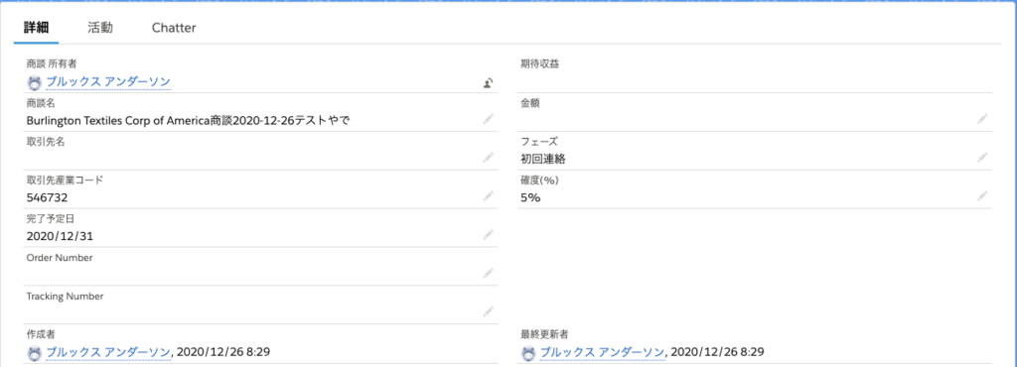The width and height of the screenshot is (1017, 367).
Task: Open 最終更新者 ブルックス アンダーソン link
Action: [x=603, y=352]
